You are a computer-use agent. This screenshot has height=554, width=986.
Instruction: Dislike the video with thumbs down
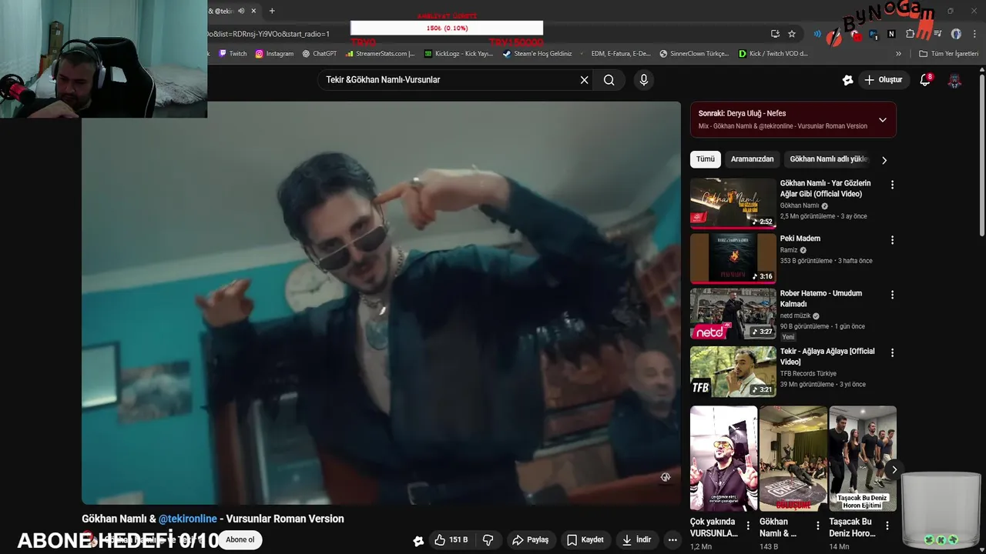pyautogui.click(x=488, y=540)
